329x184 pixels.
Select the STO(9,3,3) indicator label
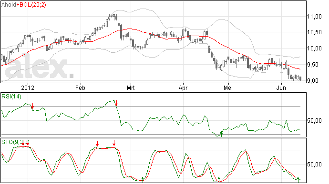pyautogui.click(x=15, y=142)
